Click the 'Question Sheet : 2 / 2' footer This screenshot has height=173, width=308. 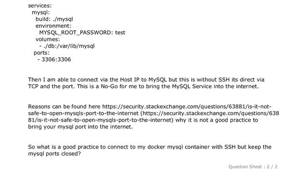click(x=253, y=167)
